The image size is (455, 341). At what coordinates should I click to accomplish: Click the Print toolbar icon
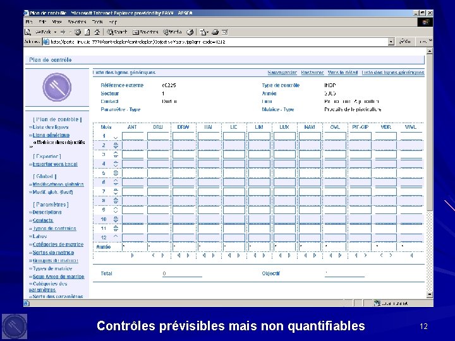click(215, 32)
